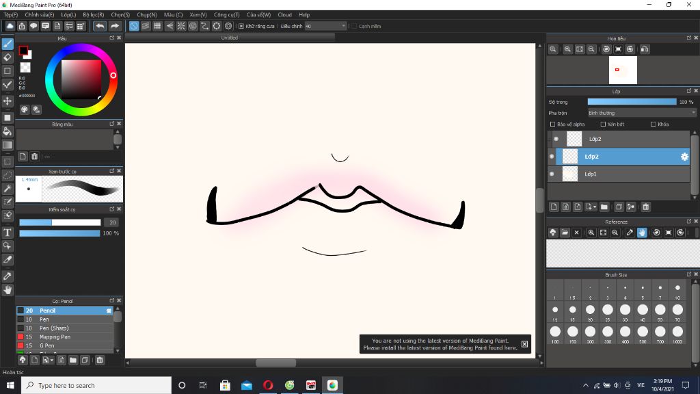Image resolution: width=700 pixels, height=394 pixels.
Task: Open settings gear on selected Lớp2 layer
Action: tap(684, 157)
